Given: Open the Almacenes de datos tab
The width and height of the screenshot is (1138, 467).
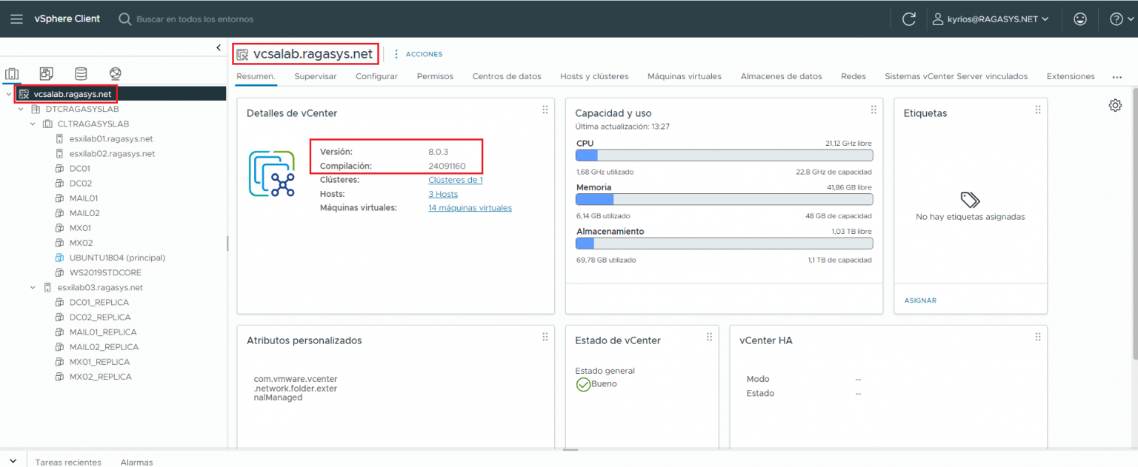Looking at the screenshot, I should (x=782, y=76).
